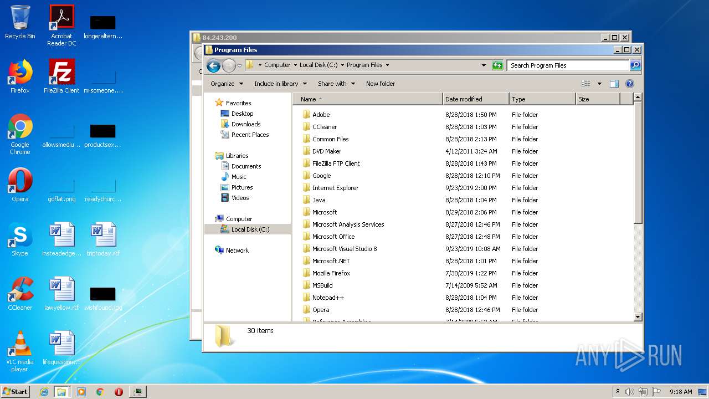The width and height of the screenshot is (709, 399).
Task: Select the Mozilla Firefox folder
Action: pos(331,273)
